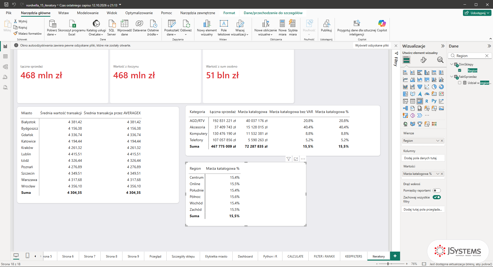Click Wprowadź dane ribbon icon

(x=125, y=28)
